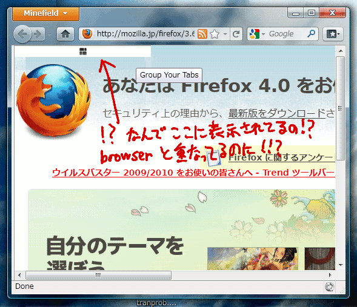The image size is (357, 307).
Task: Subscribe via the orange RSS feed icon
Action: coord(202,34)
